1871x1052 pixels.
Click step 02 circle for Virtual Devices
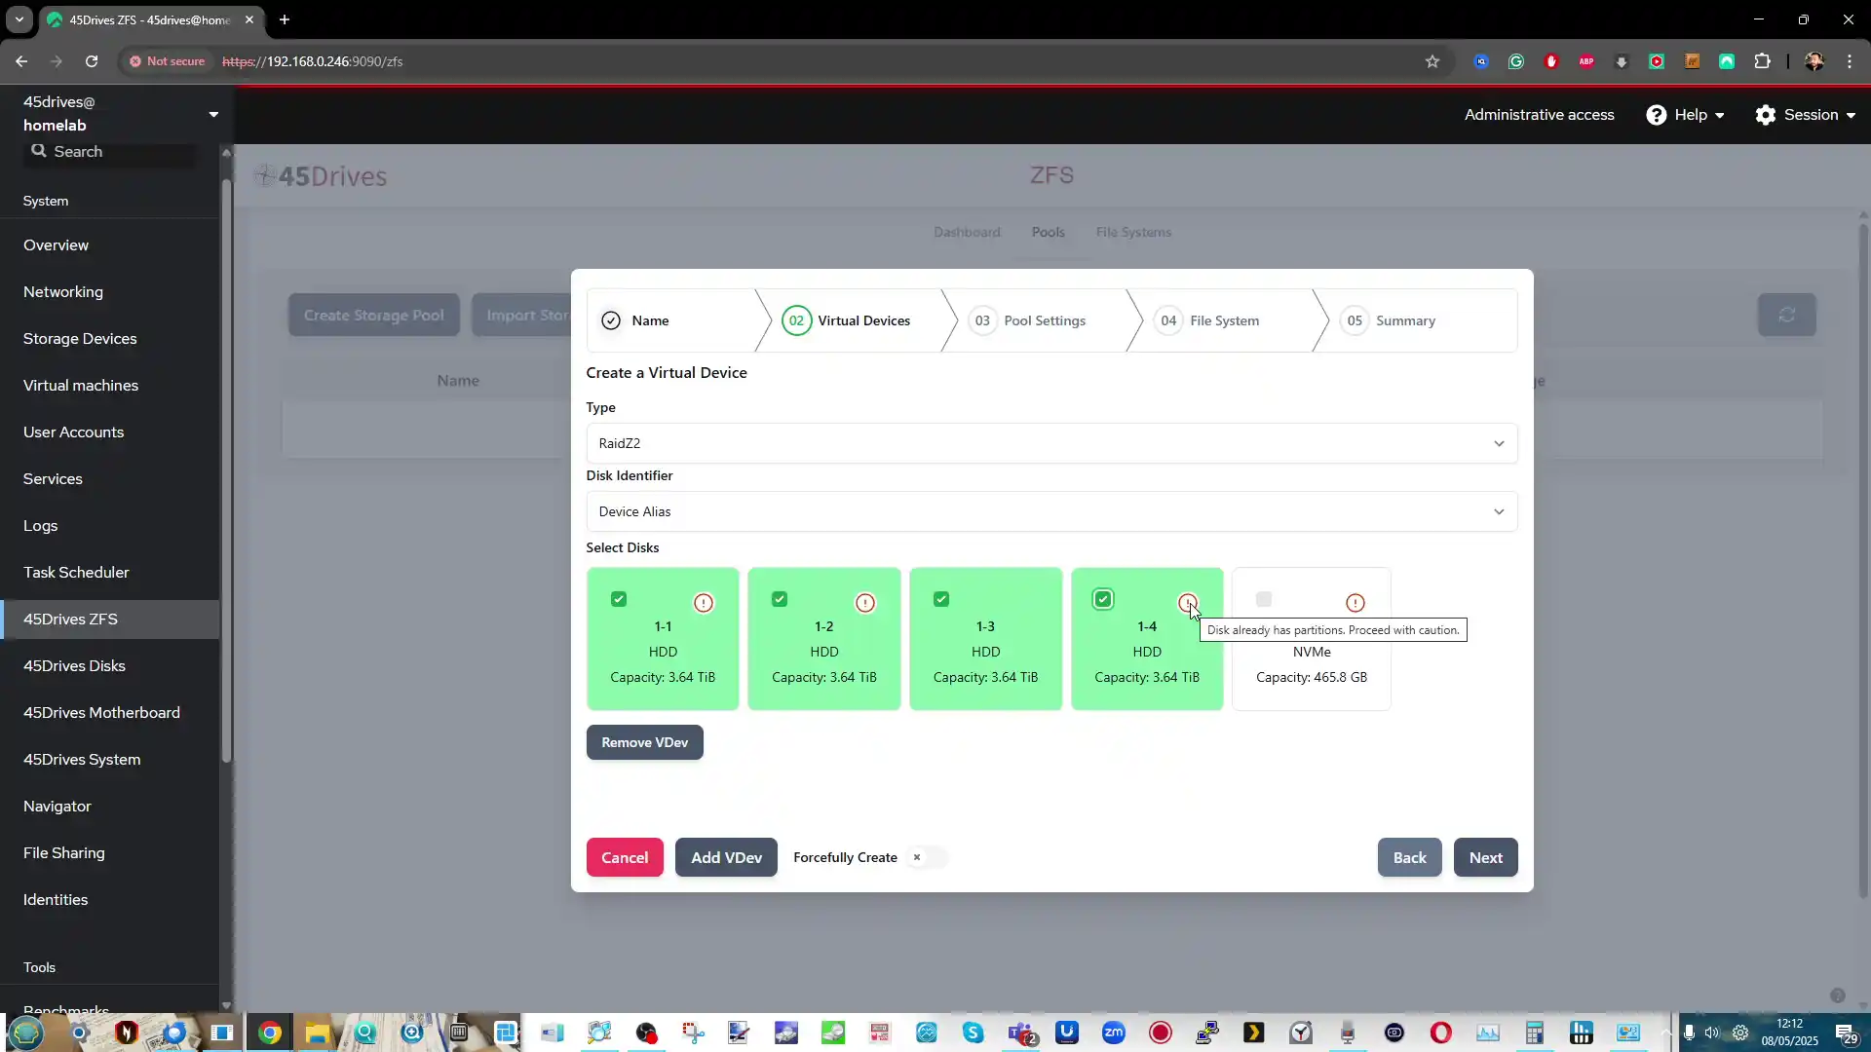click(x=796, y=320)
